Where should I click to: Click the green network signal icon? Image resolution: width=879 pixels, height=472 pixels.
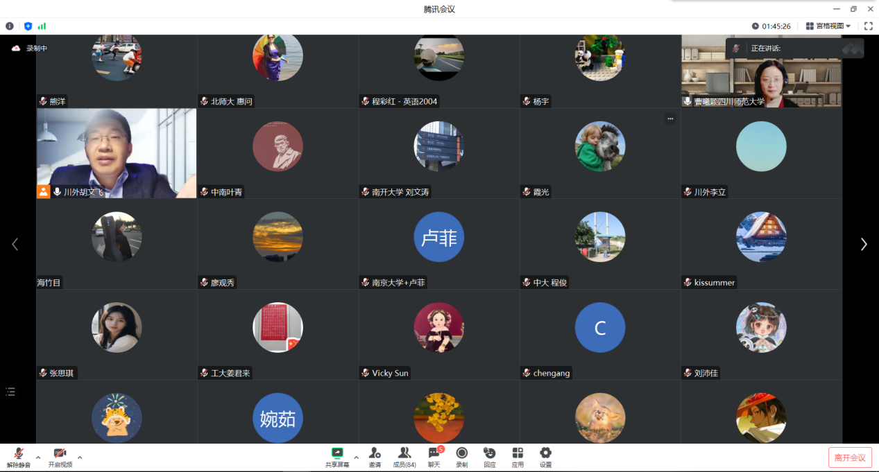[42, 26]
